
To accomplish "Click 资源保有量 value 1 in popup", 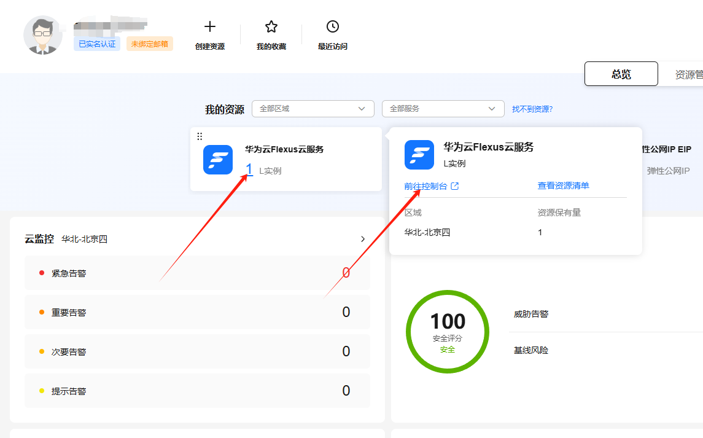I will [540, 232].
